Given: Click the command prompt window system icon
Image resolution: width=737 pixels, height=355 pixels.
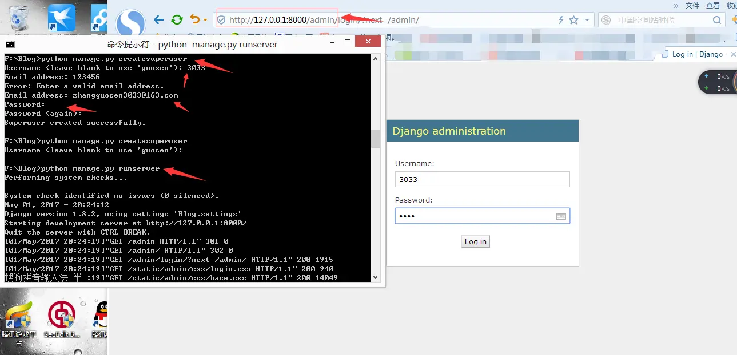Looking at the screenshot, I should tap(10, 44).
